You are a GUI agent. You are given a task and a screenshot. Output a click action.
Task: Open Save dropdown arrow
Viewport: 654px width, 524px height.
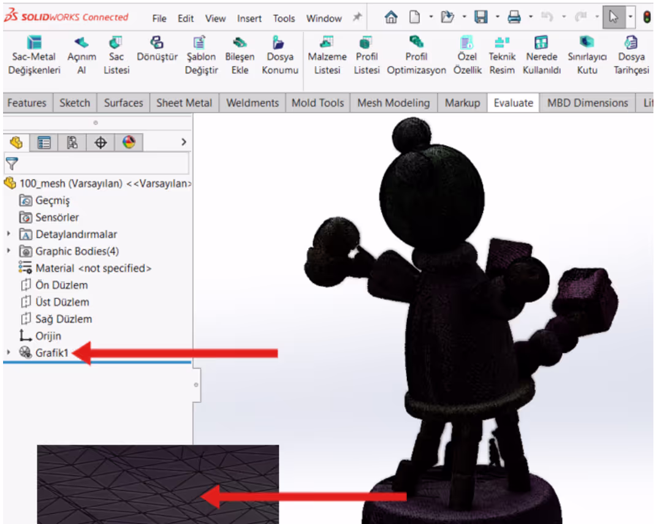498,17
